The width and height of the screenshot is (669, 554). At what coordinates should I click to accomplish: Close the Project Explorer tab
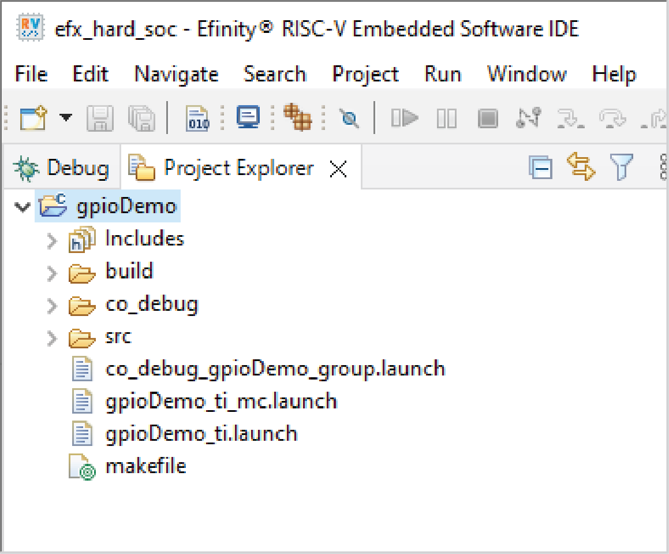pos(338,169)
